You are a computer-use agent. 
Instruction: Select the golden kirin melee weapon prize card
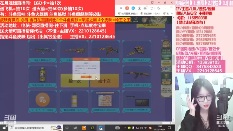[x=137, y=51]
